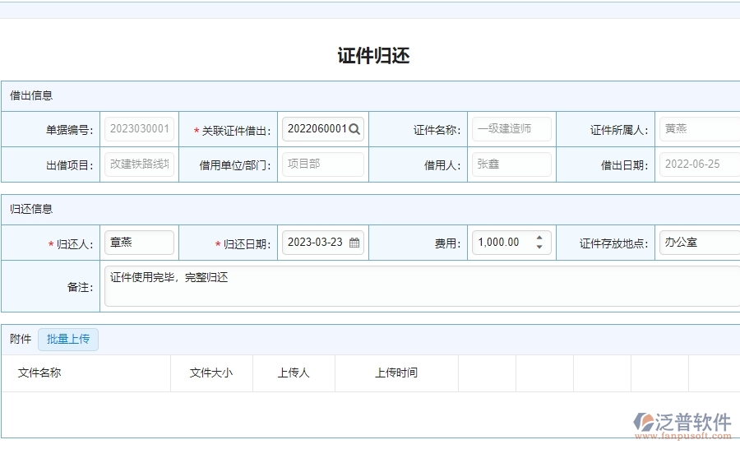Click the search magnifier in 关联证件借出 field
Viewport: 740px width, 449px height.
point(354,129)
